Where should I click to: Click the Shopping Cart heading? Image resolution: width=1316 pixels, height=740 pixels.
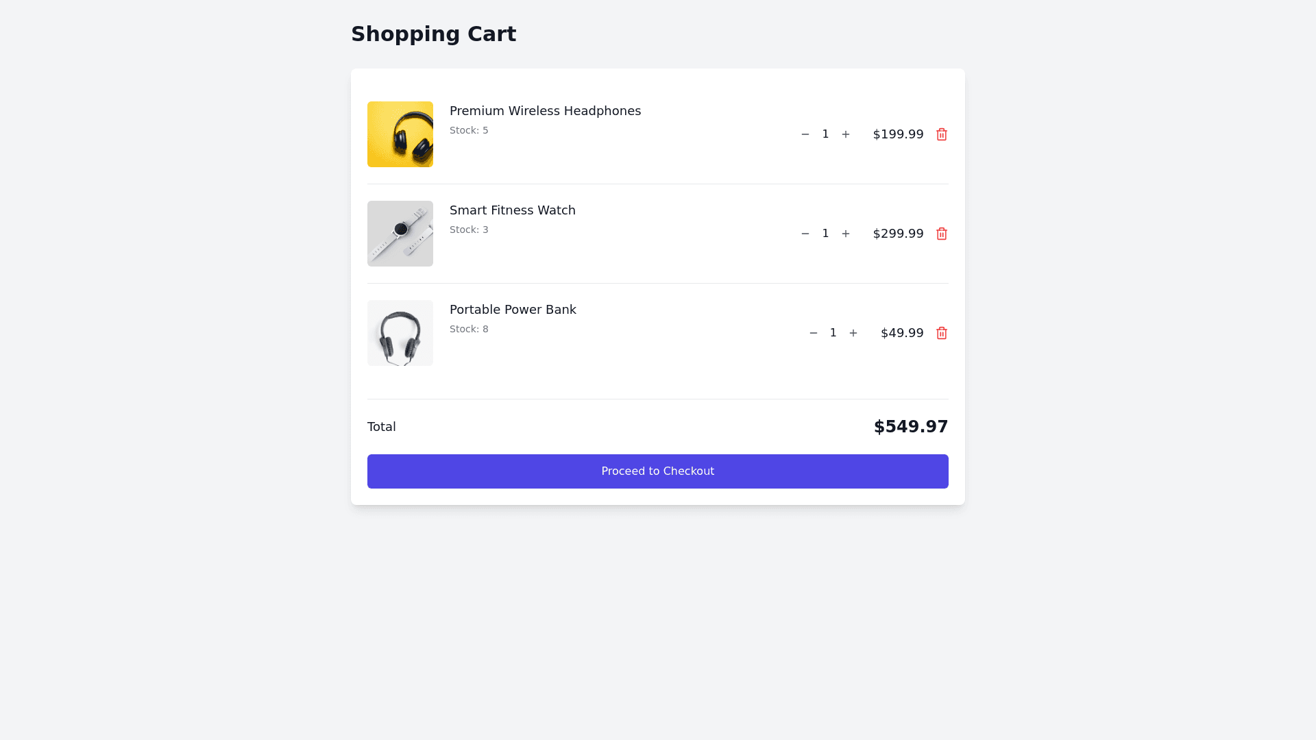click(433, 34)
